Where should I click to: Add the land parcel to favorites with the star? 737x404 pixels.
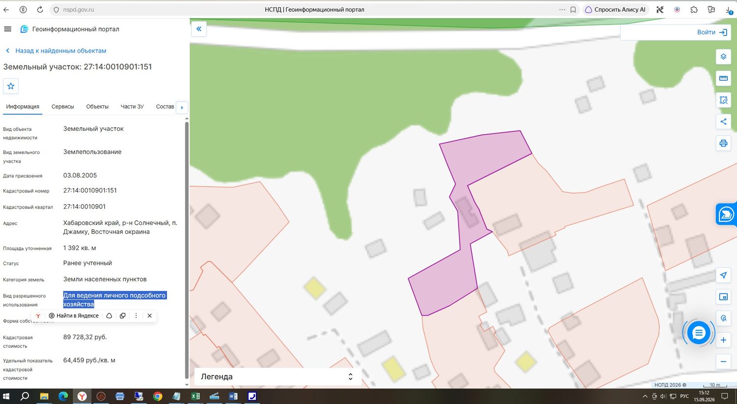pyautogui.click(x=11, y=86)
